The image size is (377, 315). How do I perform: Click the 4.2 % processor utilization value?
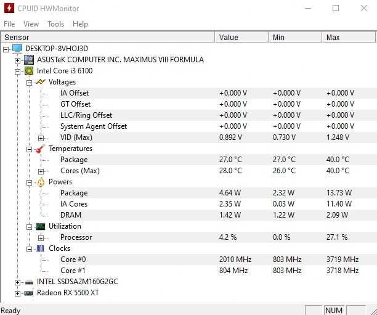pos(228,237)
